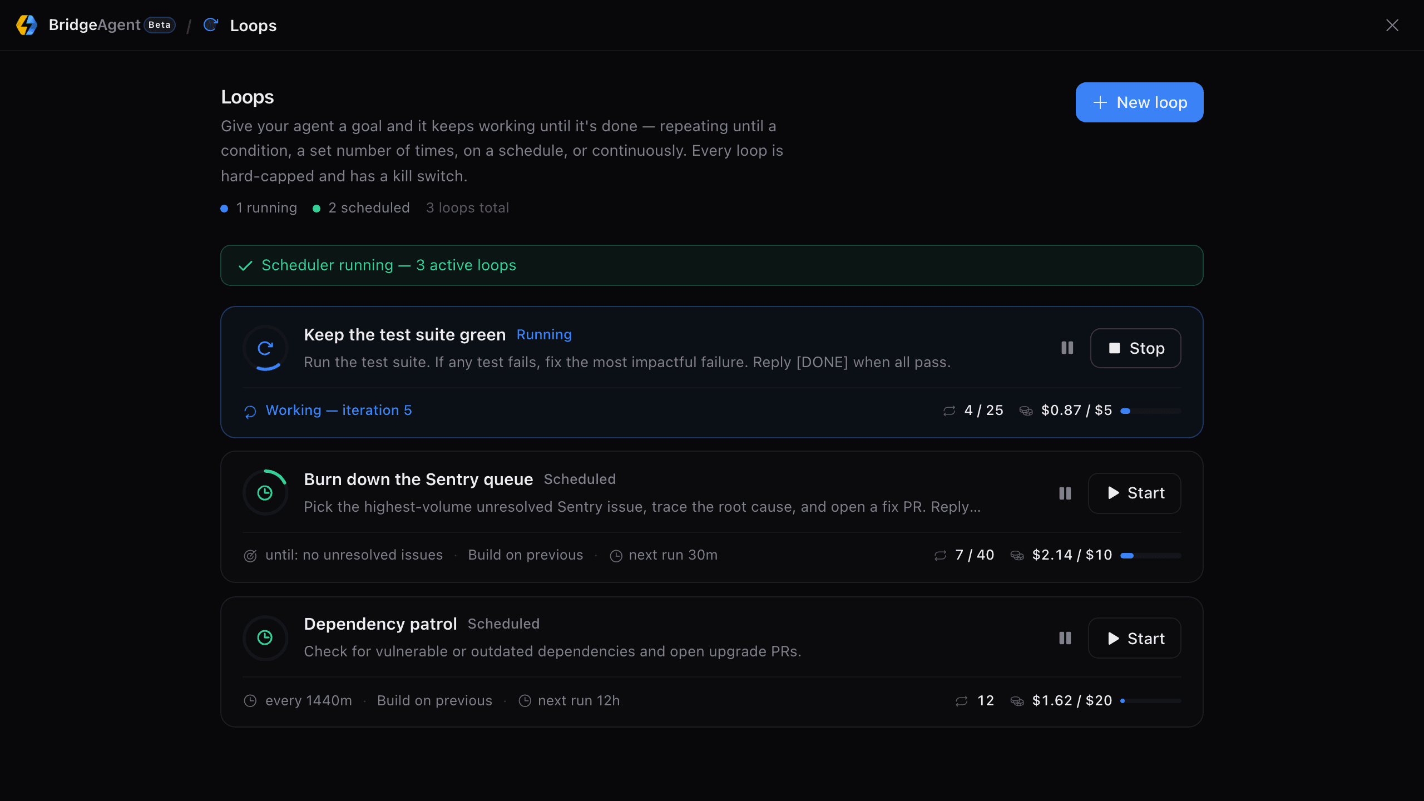Click Build on previous in Dependency patrol loop
Screen dimensions: 1424x801
click(434, 701)
